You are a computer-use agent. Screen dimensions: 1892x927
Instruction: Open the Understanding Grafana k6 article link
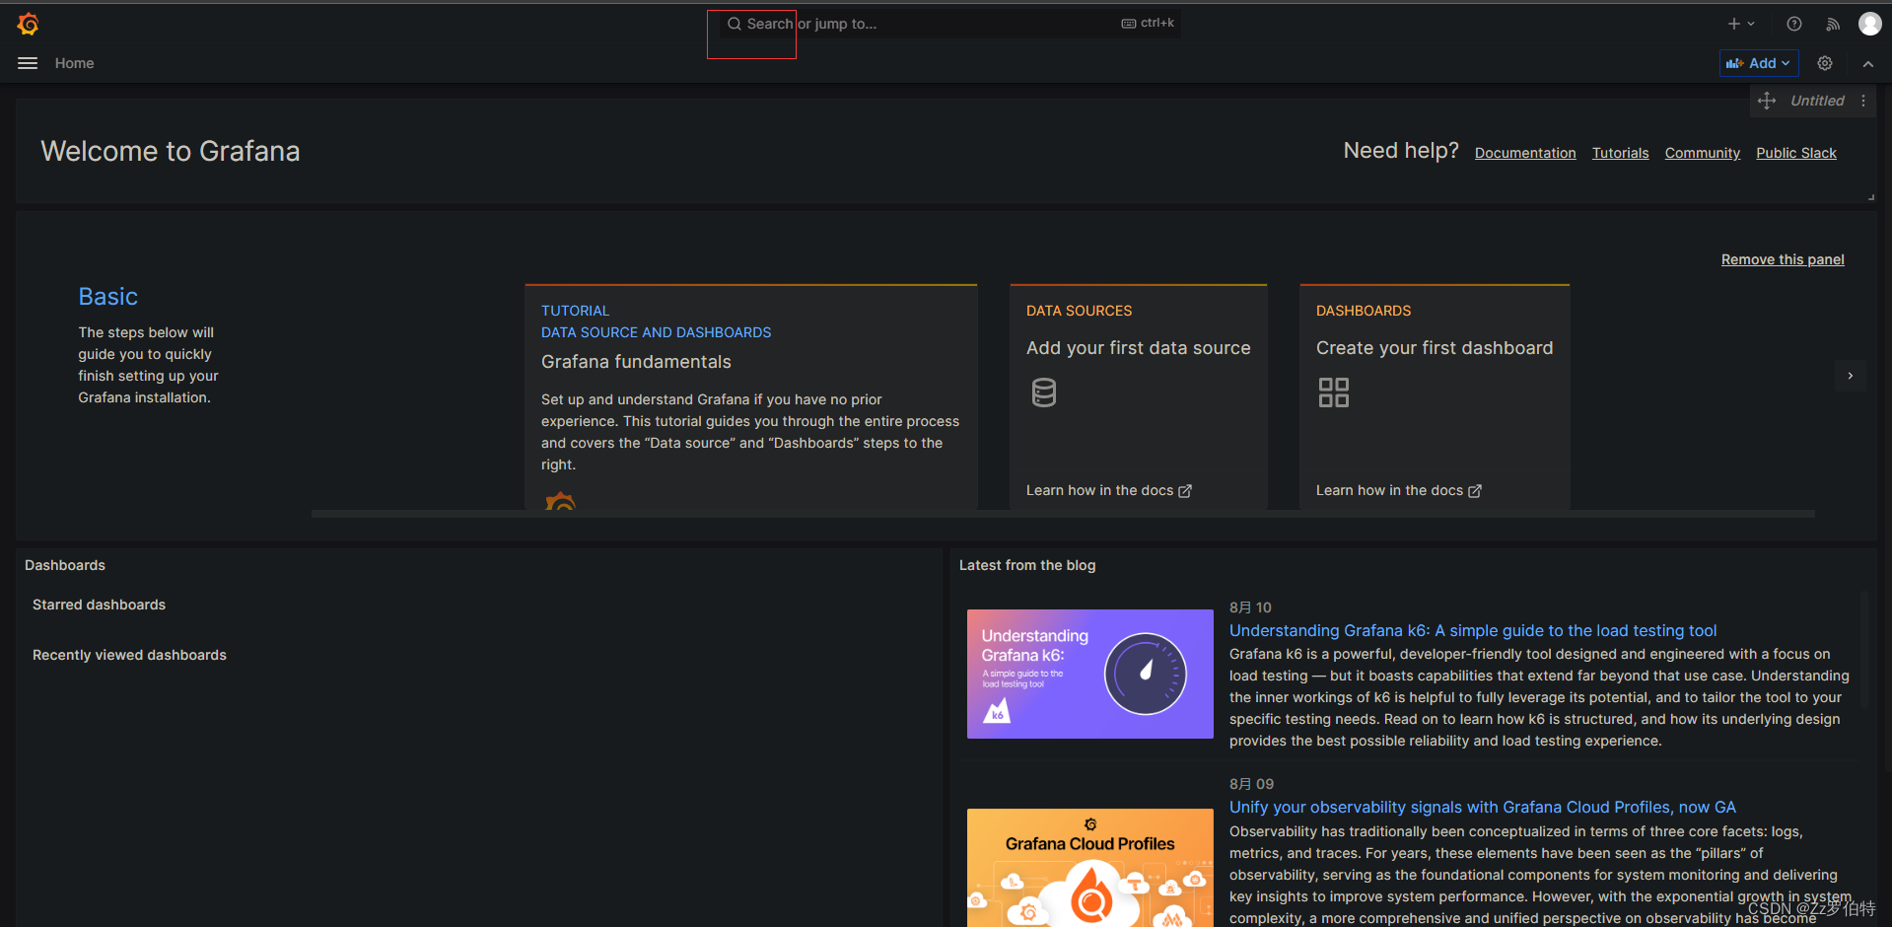point(1473,630)
